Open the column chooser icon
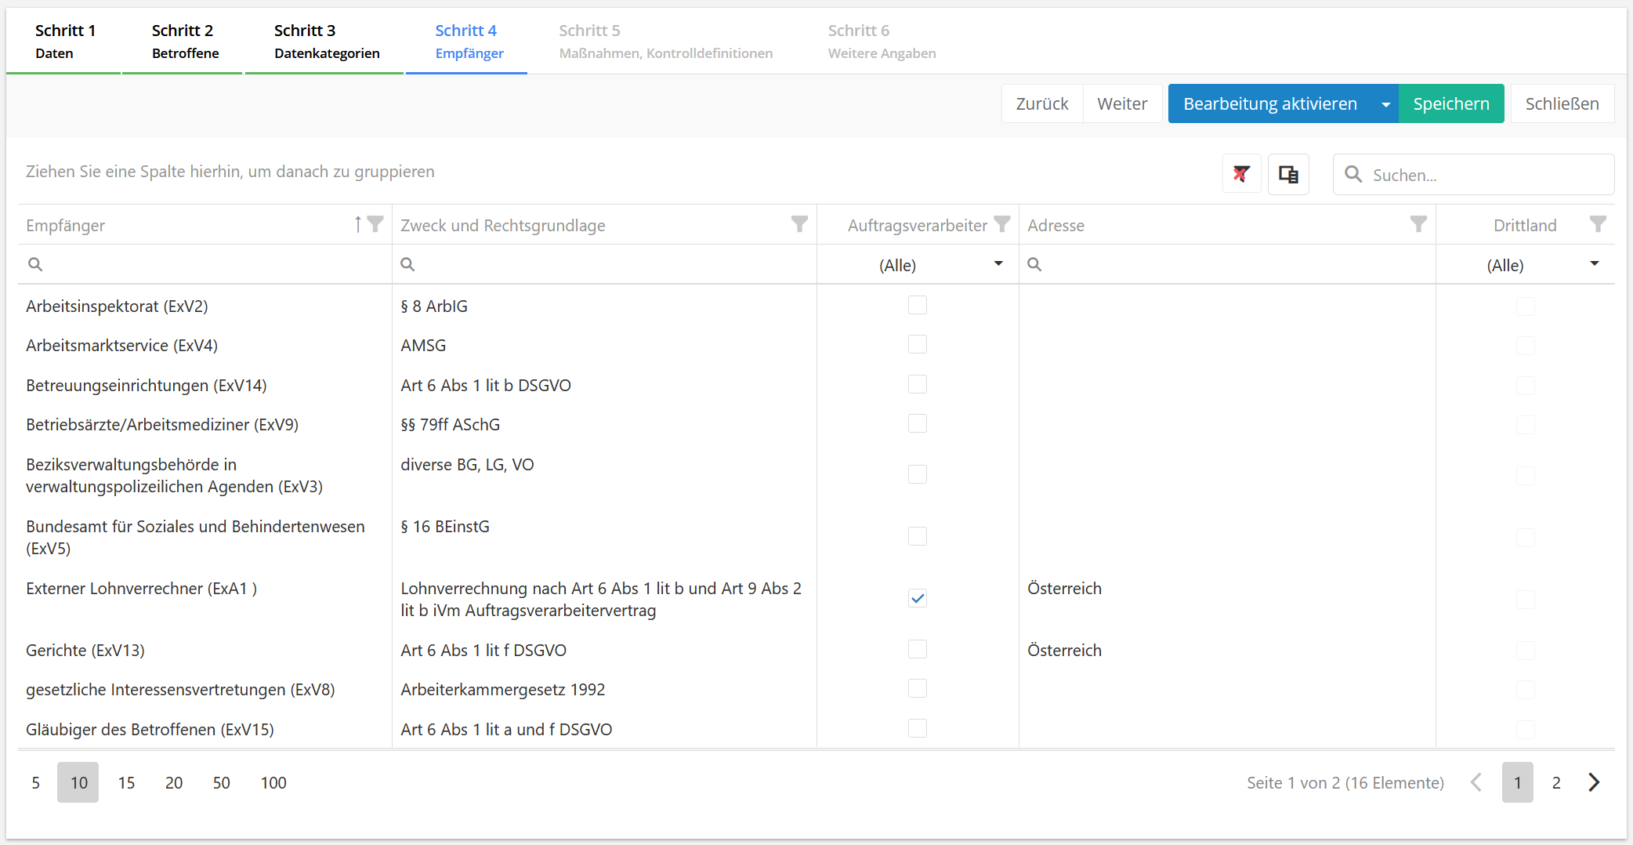The height and width of the screenshot is (845, 1633). pos(1288,174)
